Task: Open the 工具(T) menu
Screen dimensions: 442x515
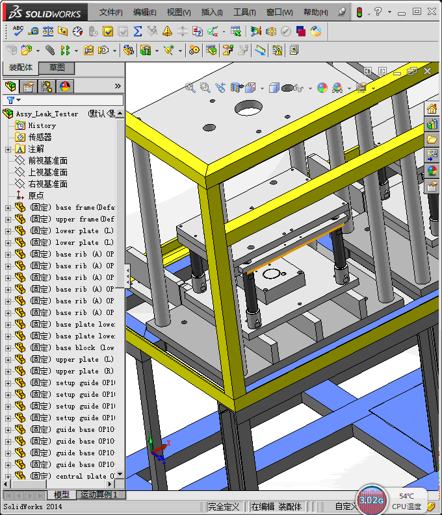Action: point(244,12)
